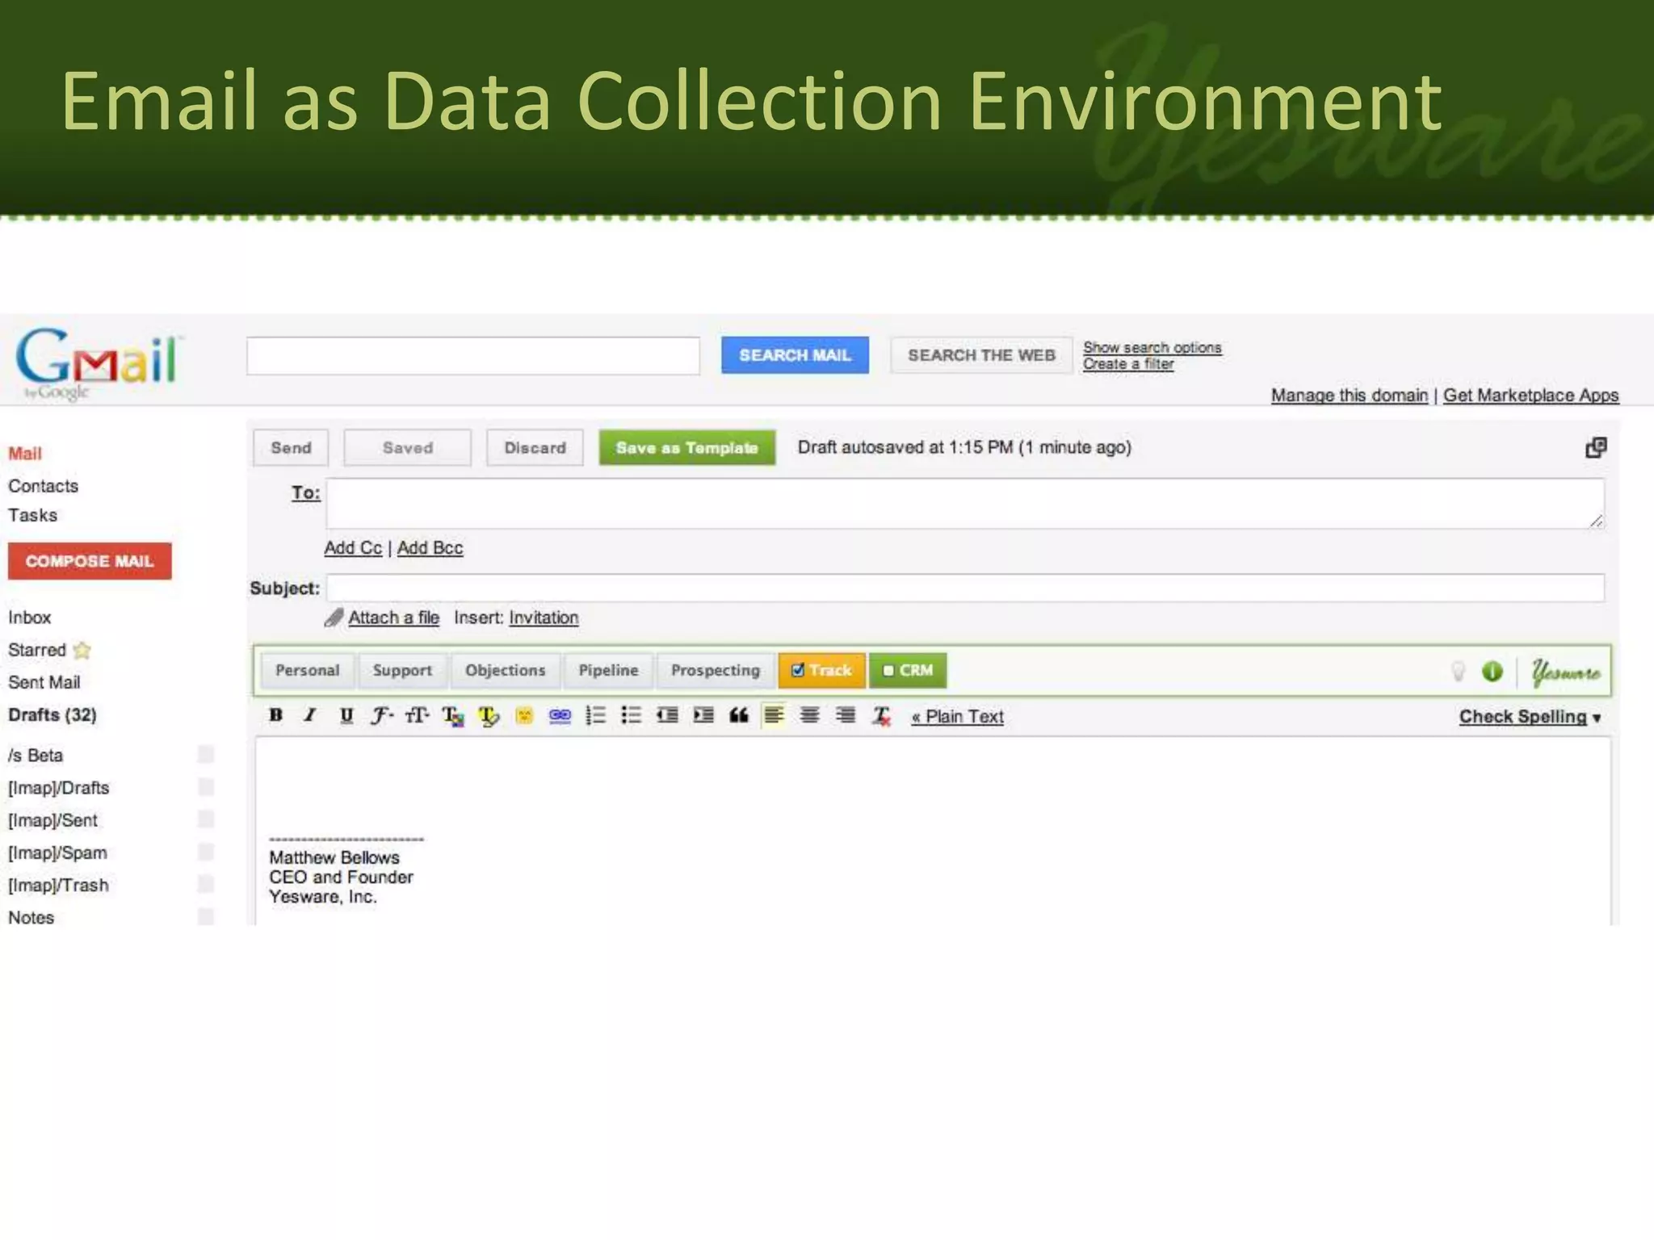Click into the To recipients field

965,504
